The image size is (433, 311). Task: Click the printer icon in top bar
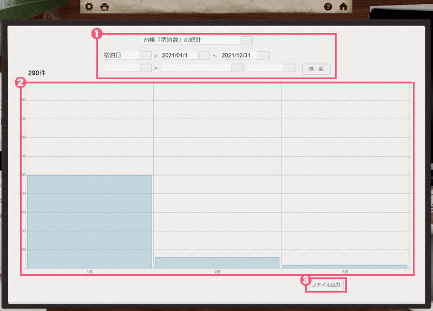(104, 7)
